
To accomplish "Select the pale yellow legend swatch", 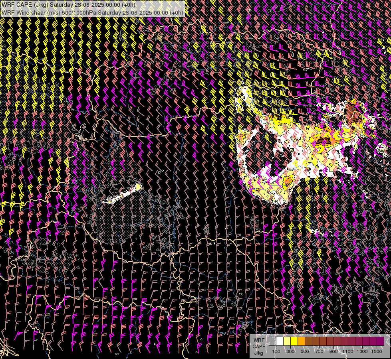I will [287, 341].
